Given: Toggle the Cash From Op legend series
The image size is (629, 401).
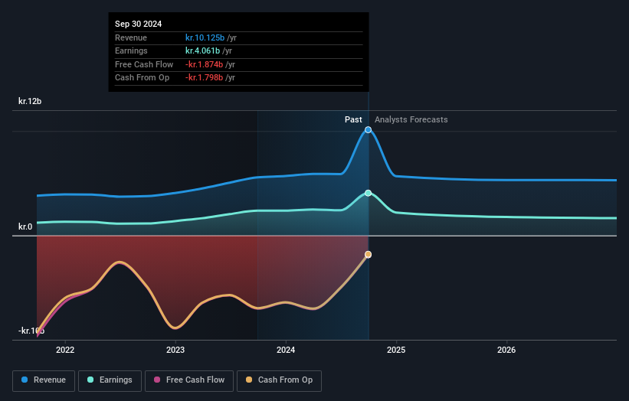Looking at the screenshot, I should click(279, 380).
